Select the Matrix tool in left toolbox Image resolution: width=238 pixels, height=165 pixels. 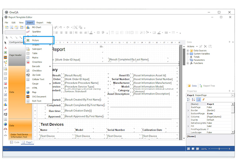(5, 79)
